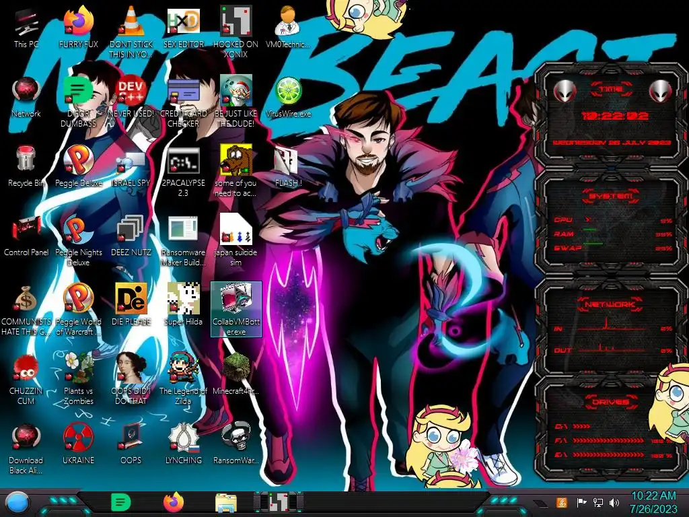Open the DIE PLEASE icon
Image resolution: width=689 pixels, height=517 pixels.
click(131, 305)
